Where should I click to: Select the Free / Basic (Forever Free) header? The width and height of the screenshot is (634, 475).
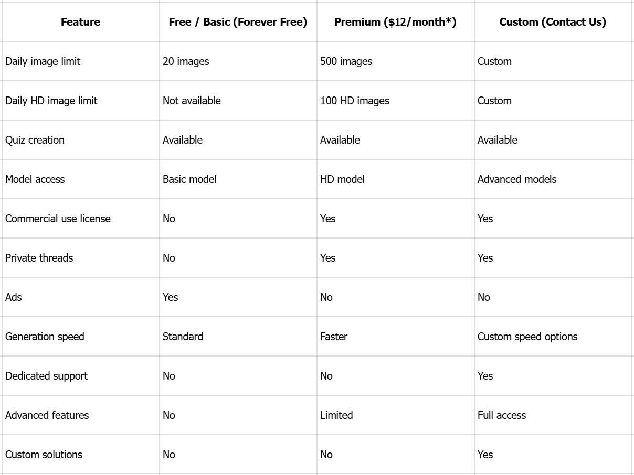[x=238, y=22]
